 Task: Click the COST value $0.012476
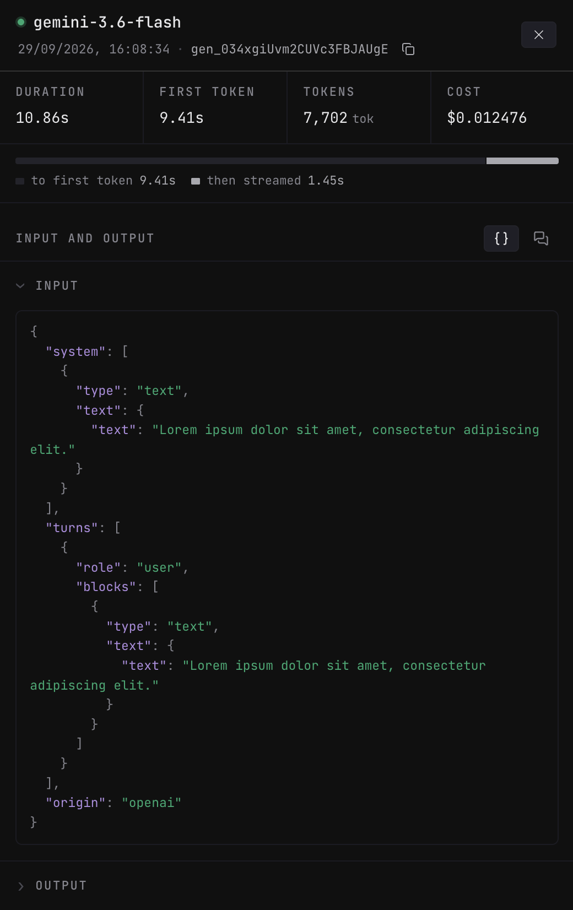coord(487,118)
